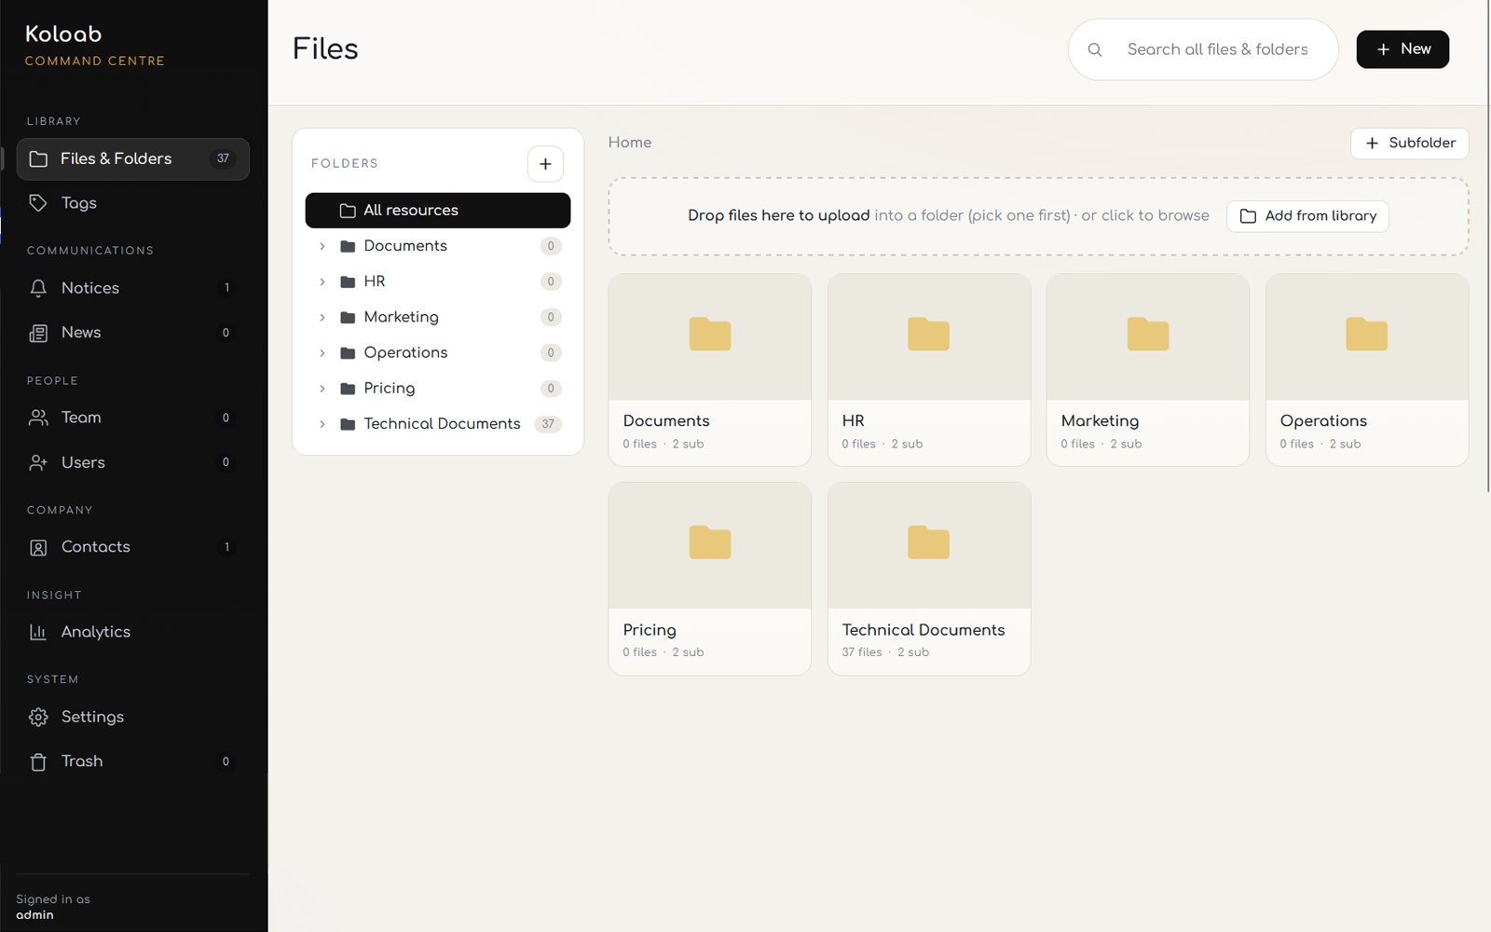Select HR in the folder tree

438,281
